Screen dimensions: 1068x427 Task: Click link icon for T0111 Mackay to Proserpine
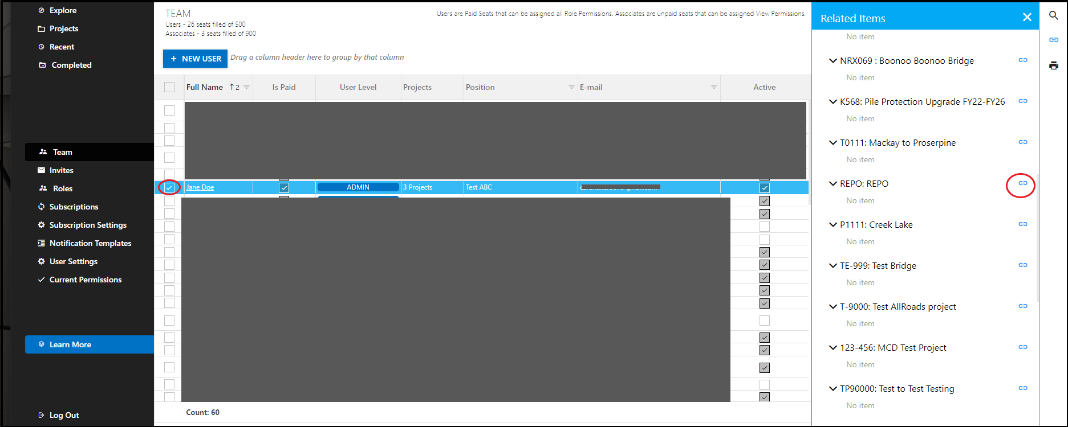(x=1023, y=142)
